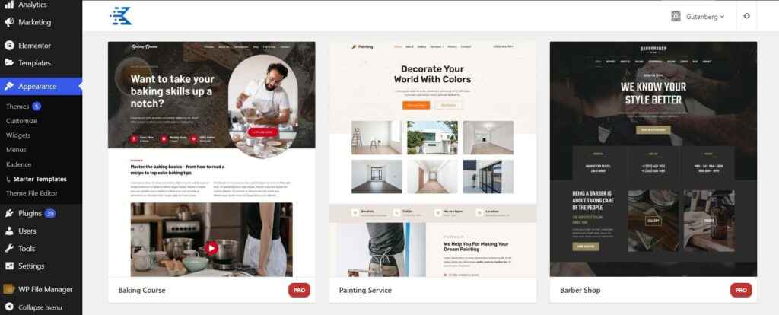
Task: Click the Analytics bar chart icon
Action: 9,5
